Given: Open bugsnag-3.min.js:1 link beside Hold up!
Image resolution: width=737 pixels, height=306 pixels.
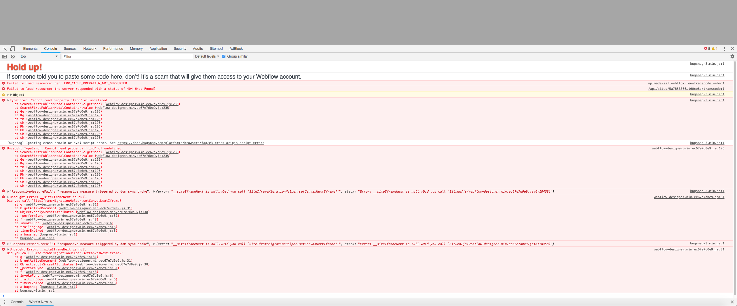Looking at the screenshot, I should pyautogui.click(x=707, y=64).
